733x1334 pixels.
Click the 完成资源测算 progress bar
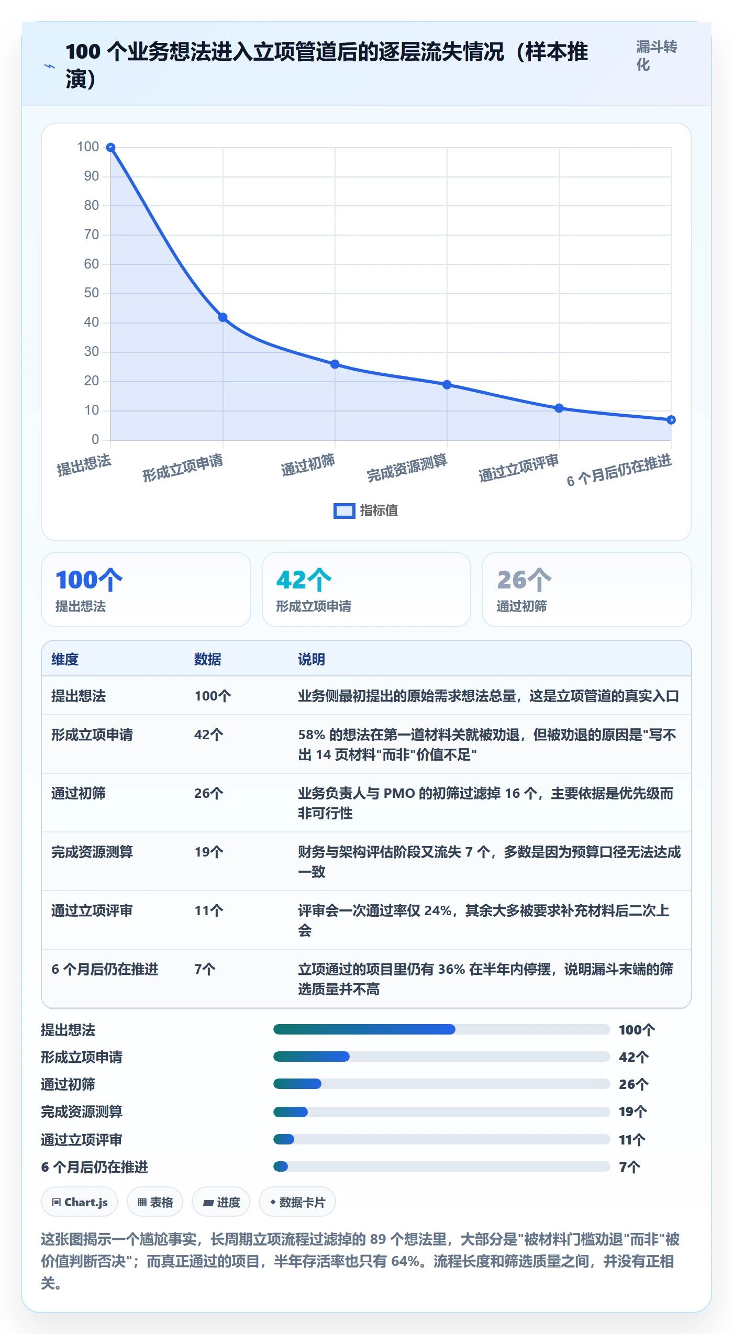point(442,1111)
